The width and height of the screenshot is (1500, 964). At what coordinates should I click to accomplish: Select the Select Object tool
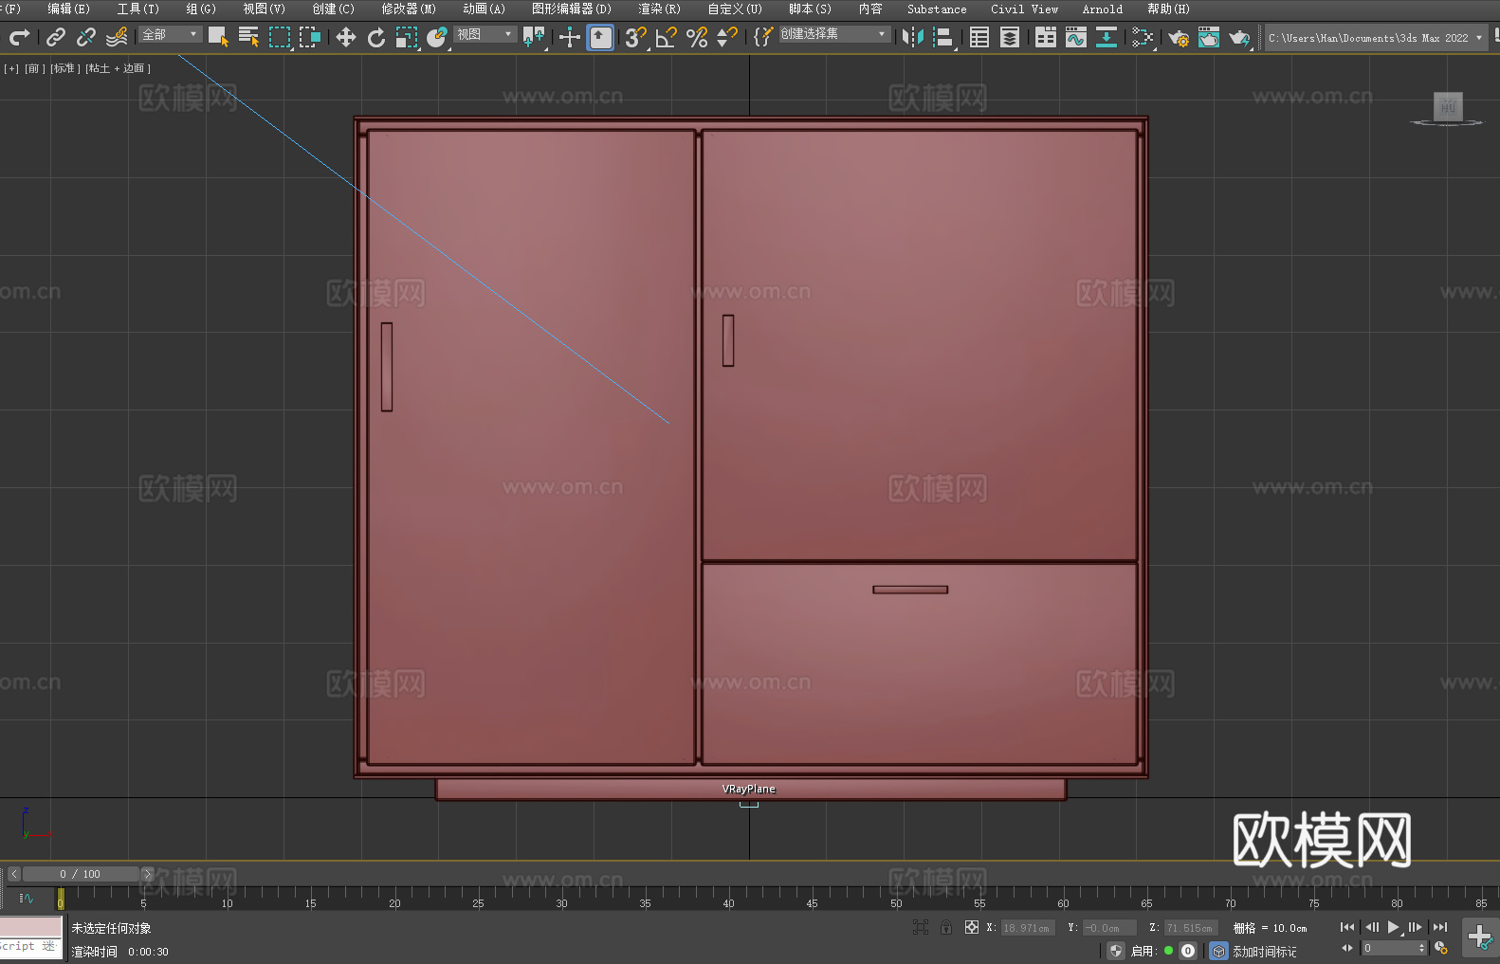coord(219,37)
